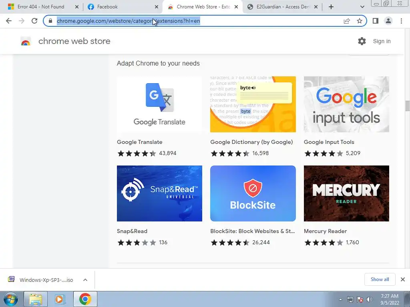Viewport: 410px width, 307px height.
Task: Click the 5,209 rating count
Action: (353, 153)
